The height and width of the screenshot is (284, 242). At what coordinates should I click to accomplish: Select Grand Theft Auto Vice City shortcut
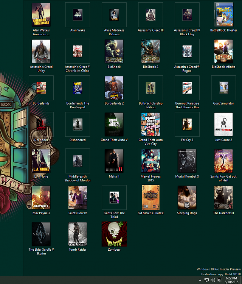pyautogui.click(x=150, y=124)
